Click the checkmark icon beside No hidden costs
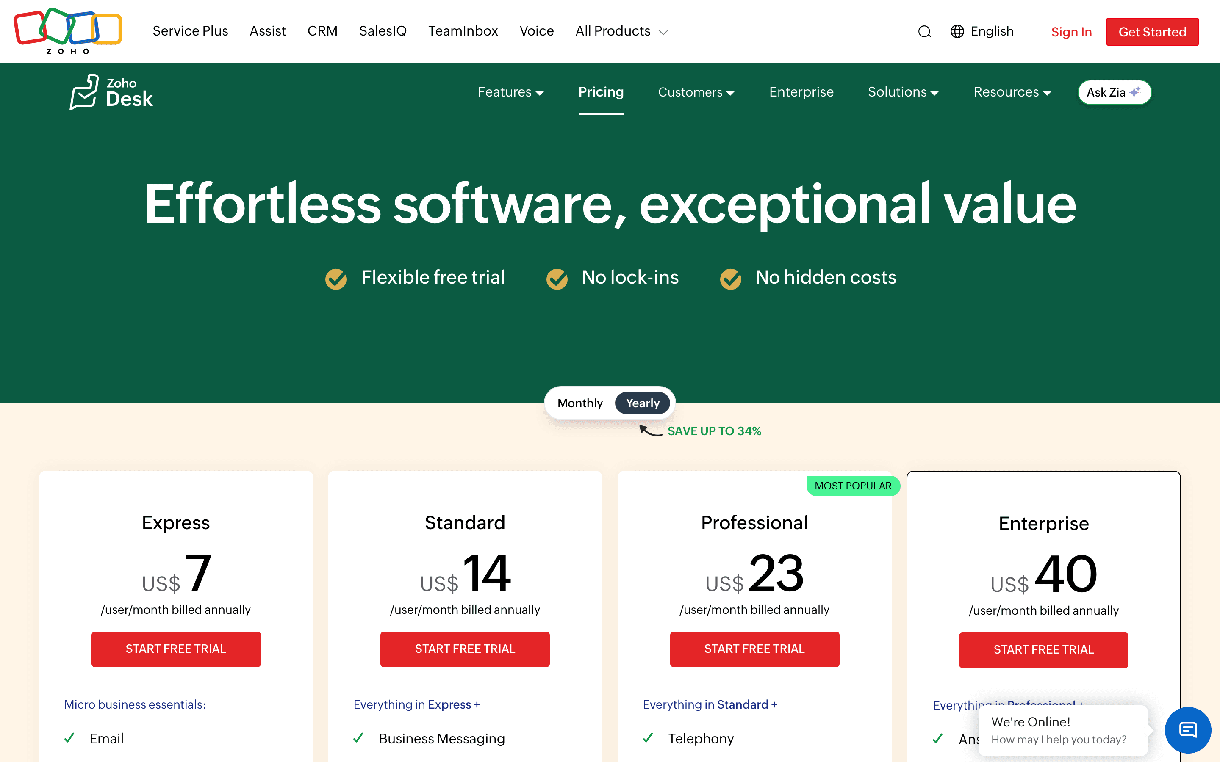Screen dimensions: 1220x762 pyautogui.click(x=730, y=279)
